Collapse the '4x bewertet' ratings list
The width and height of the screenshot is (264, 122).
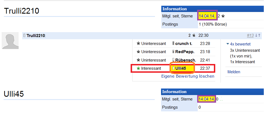click(228, 44)
